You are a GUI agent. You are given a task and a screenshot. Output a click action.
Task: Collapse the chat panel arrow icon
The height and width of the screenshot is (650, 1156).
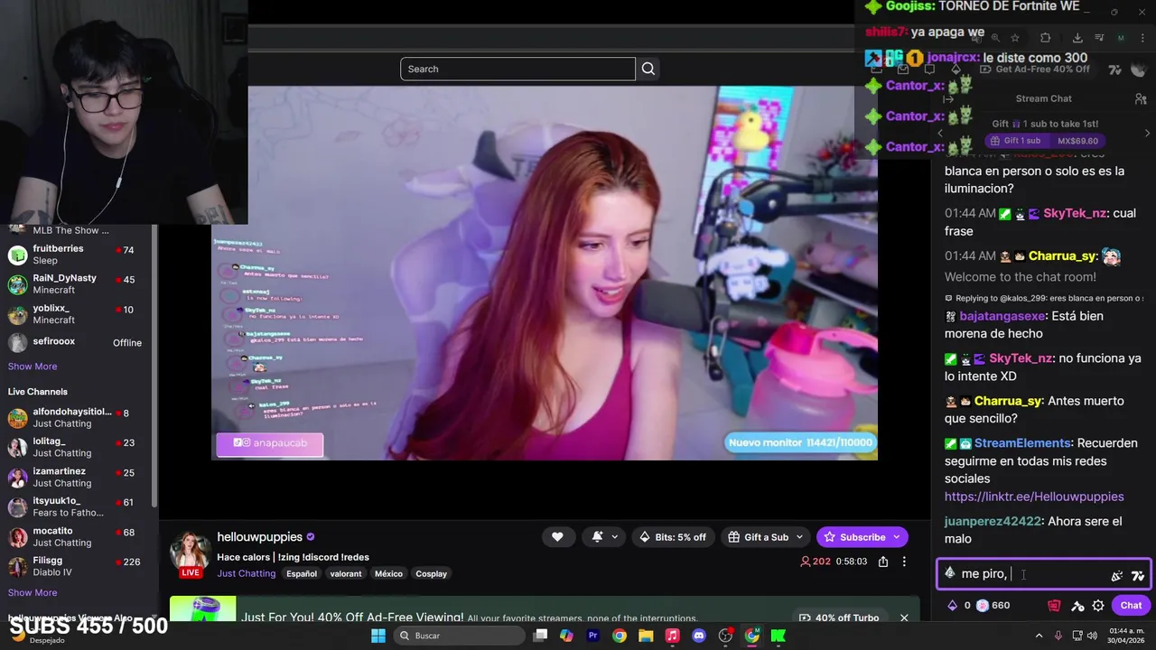pyautogui.click(x=948, y=99)
